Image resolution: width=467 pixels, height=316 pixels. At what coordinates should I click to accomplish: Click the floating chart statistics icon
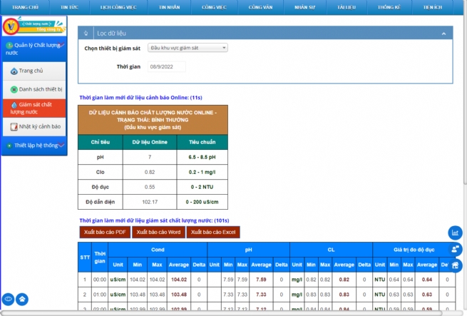pyautogui.click(x=455, y=233)
